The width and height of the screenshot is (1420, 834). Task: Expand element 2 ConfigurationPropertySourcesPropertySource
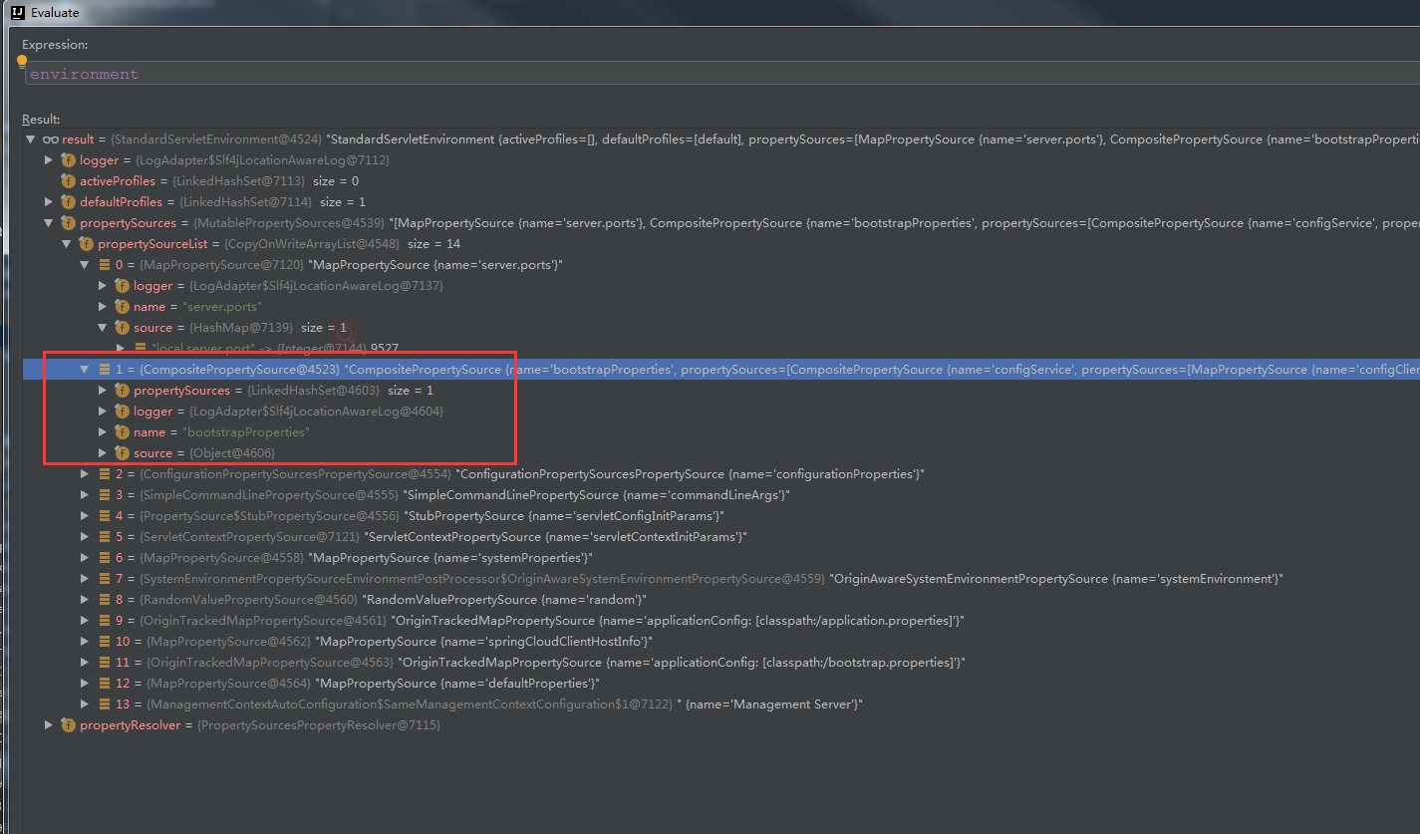(x=85, y=474)
